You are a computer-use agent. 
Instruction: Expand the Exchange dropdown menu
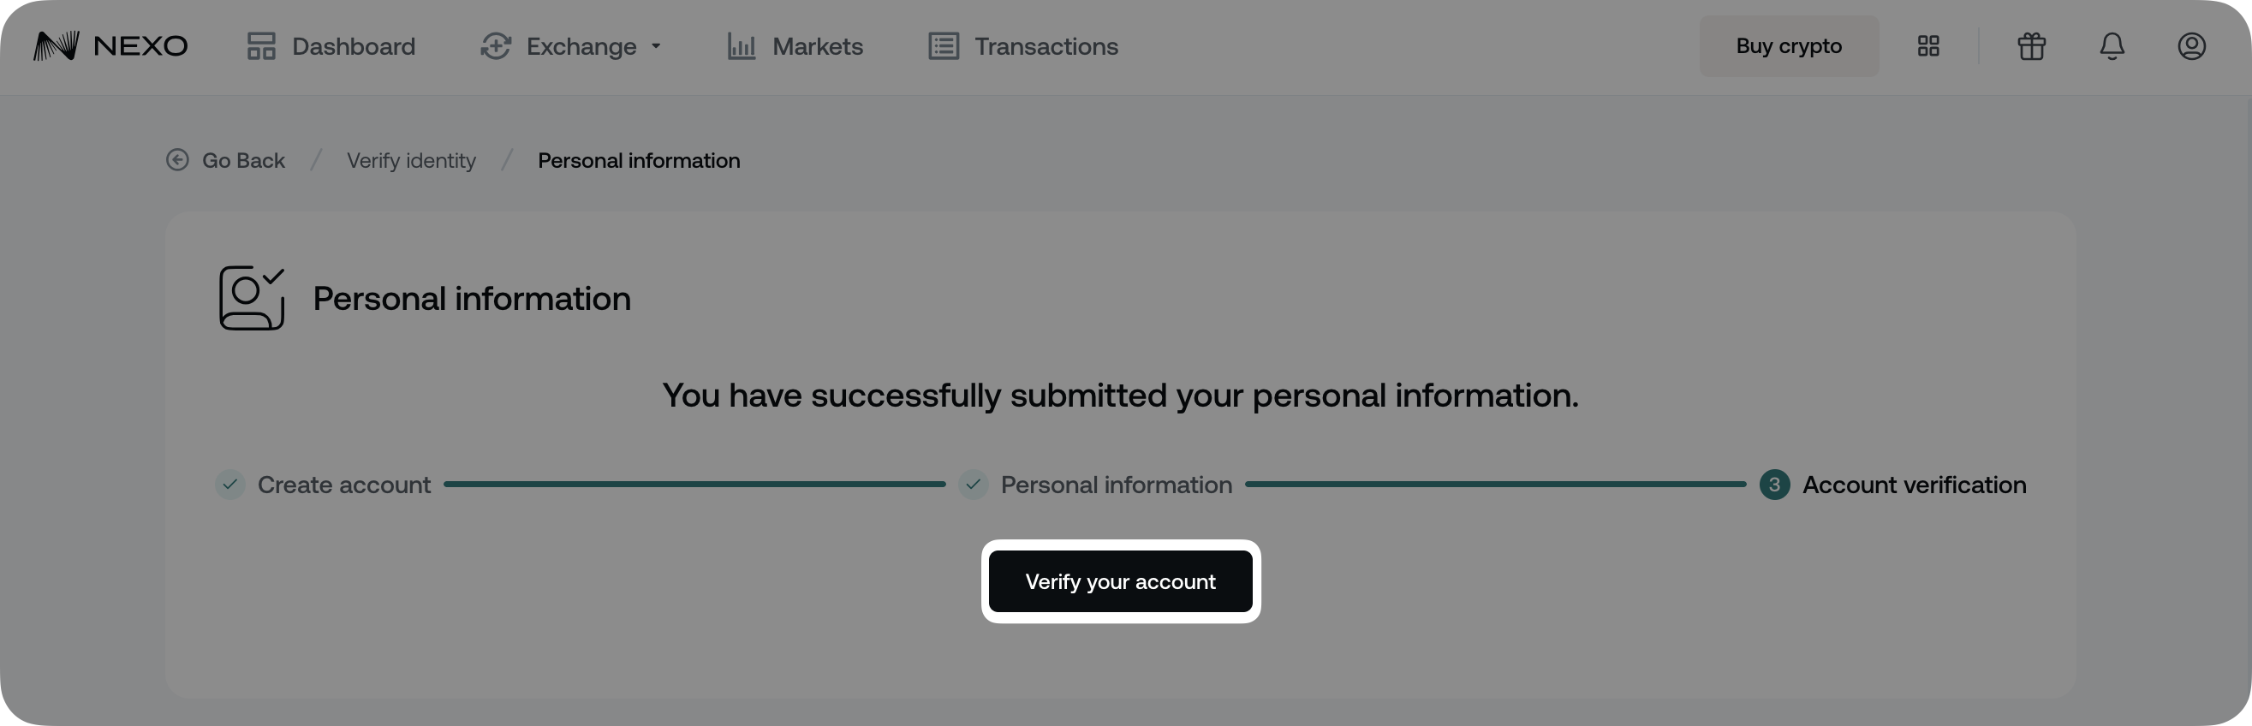(657, 48)
